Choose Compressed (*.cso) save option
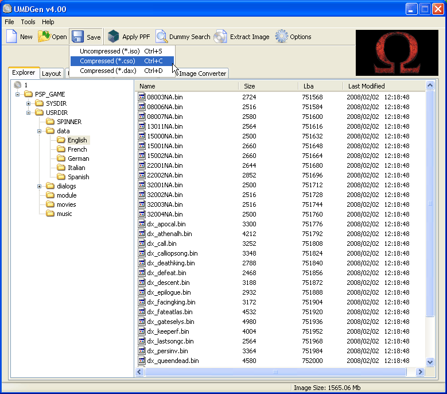447x394 pixels. click(x=122, y=61)
